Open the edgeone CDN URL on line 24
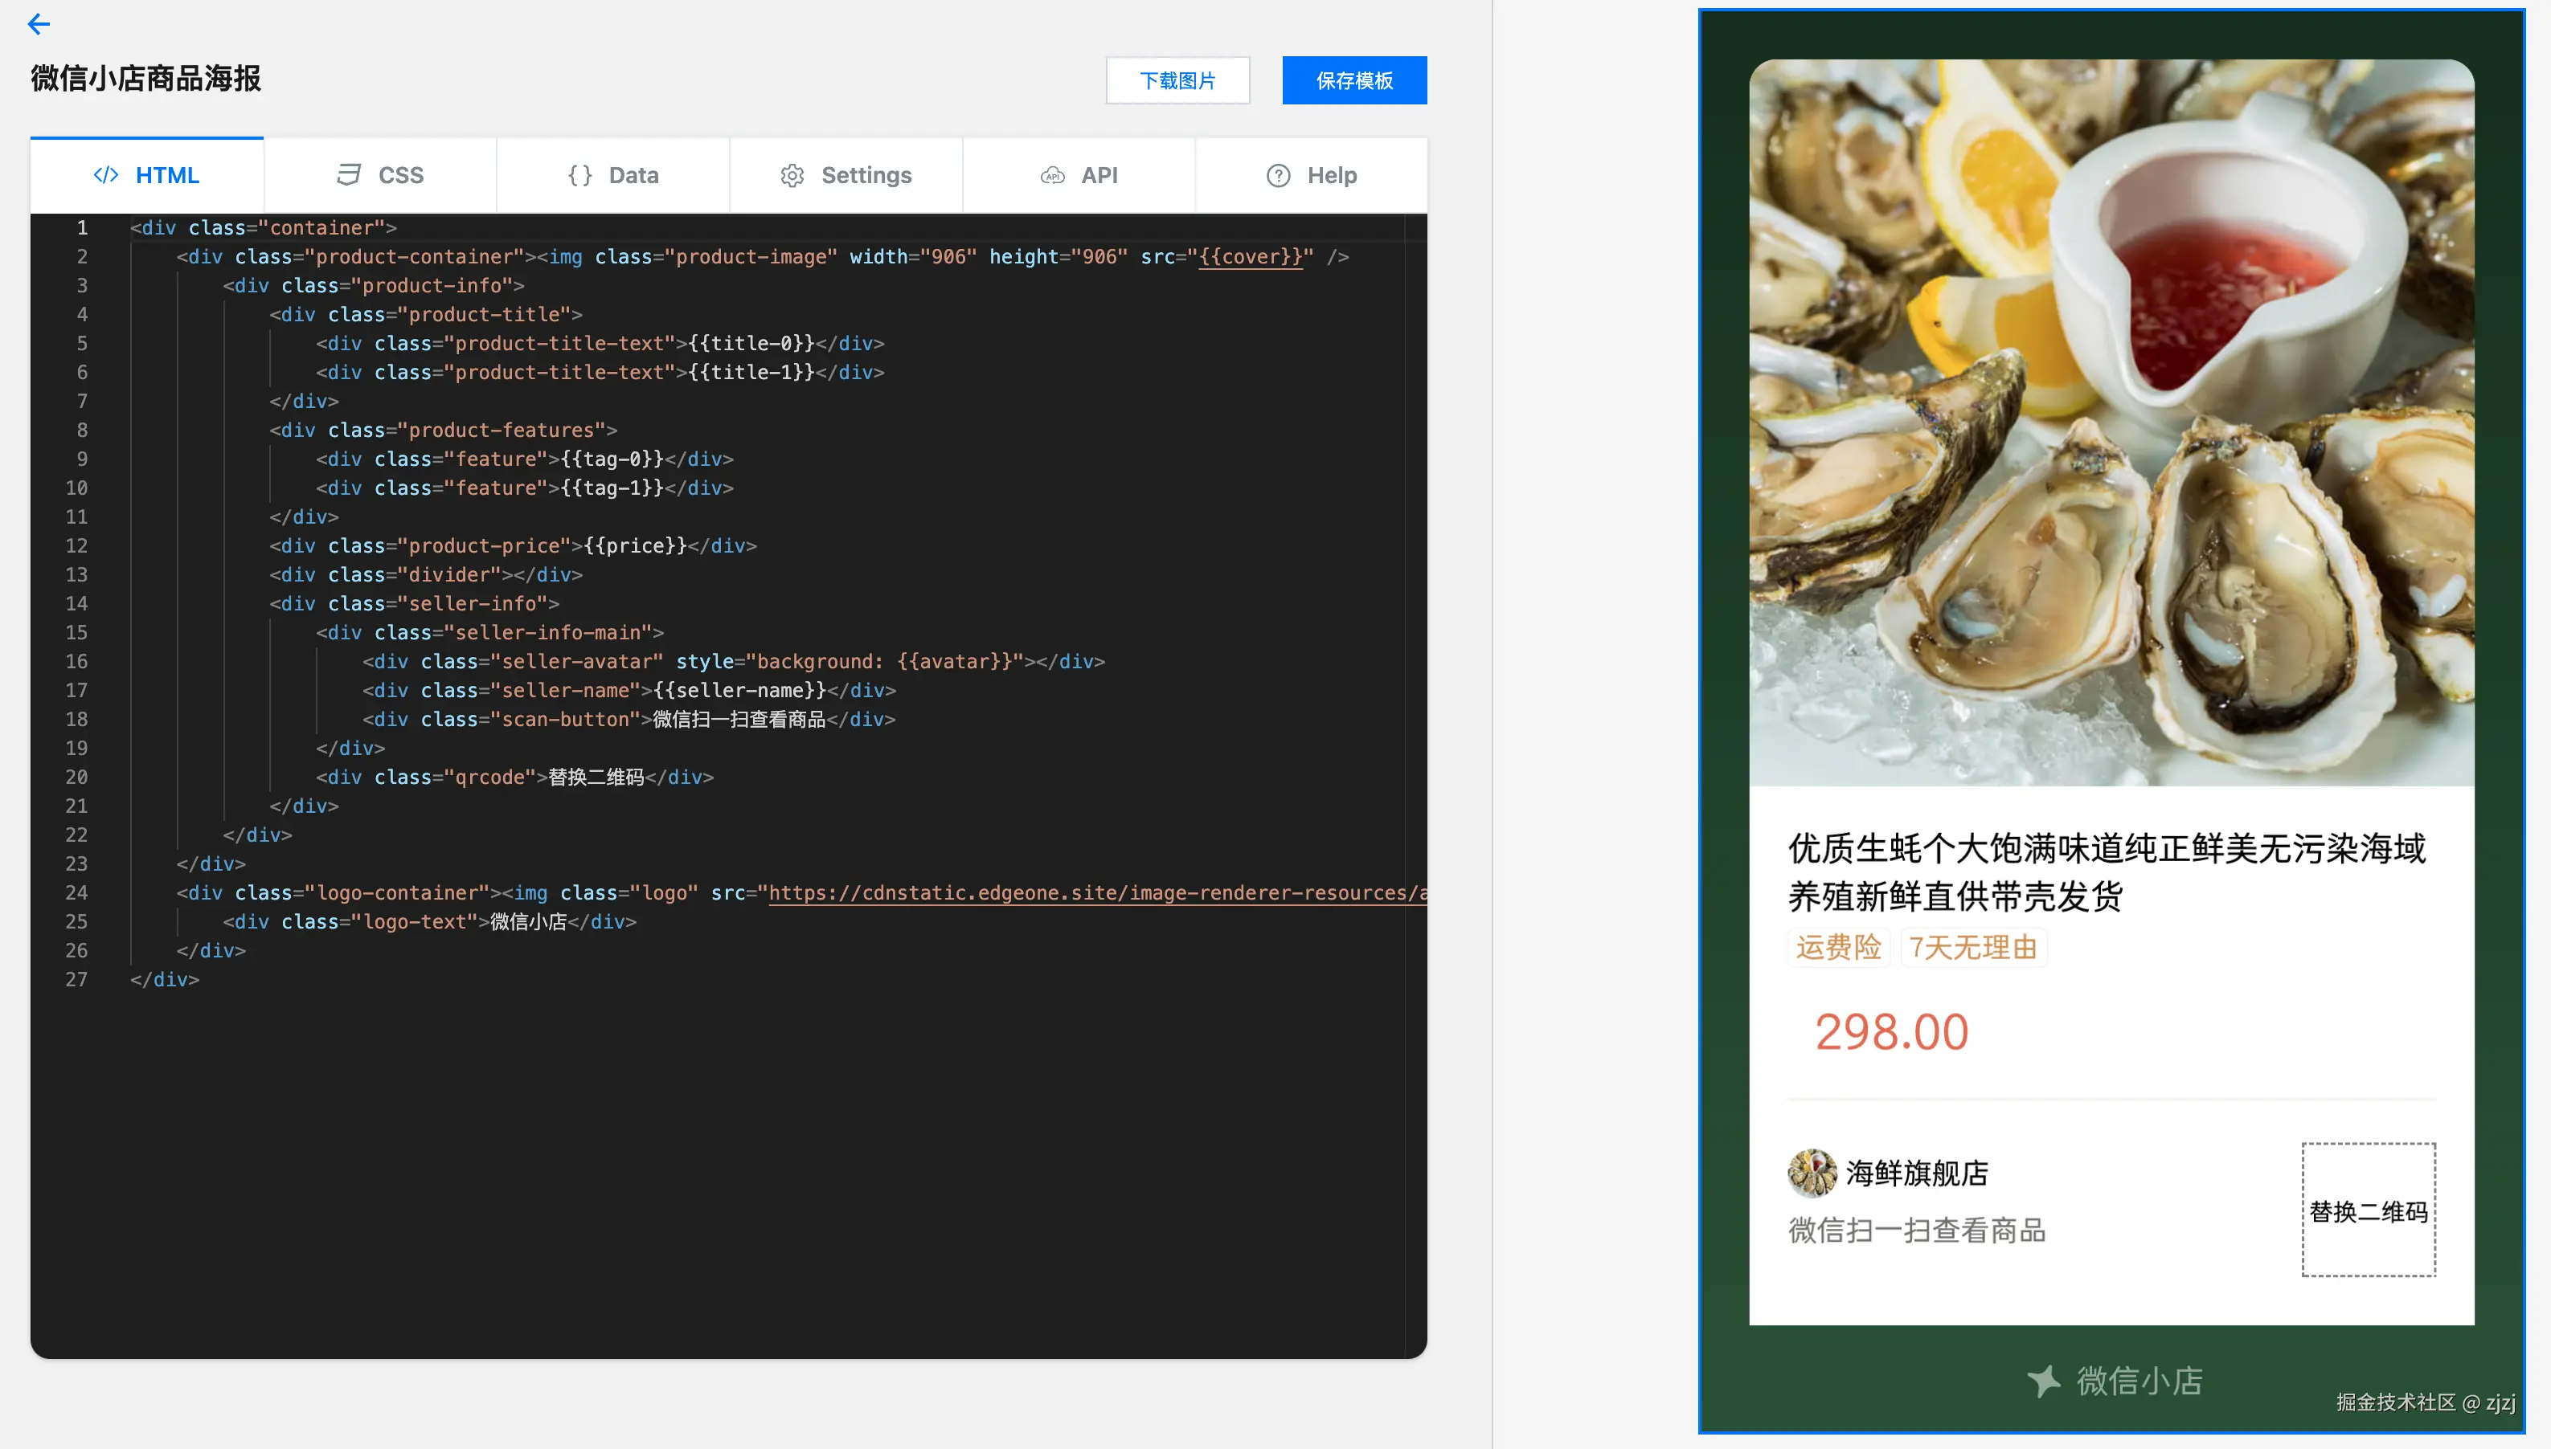The height and width of the screenshot is (1449, 2551). coord(1095,892)
